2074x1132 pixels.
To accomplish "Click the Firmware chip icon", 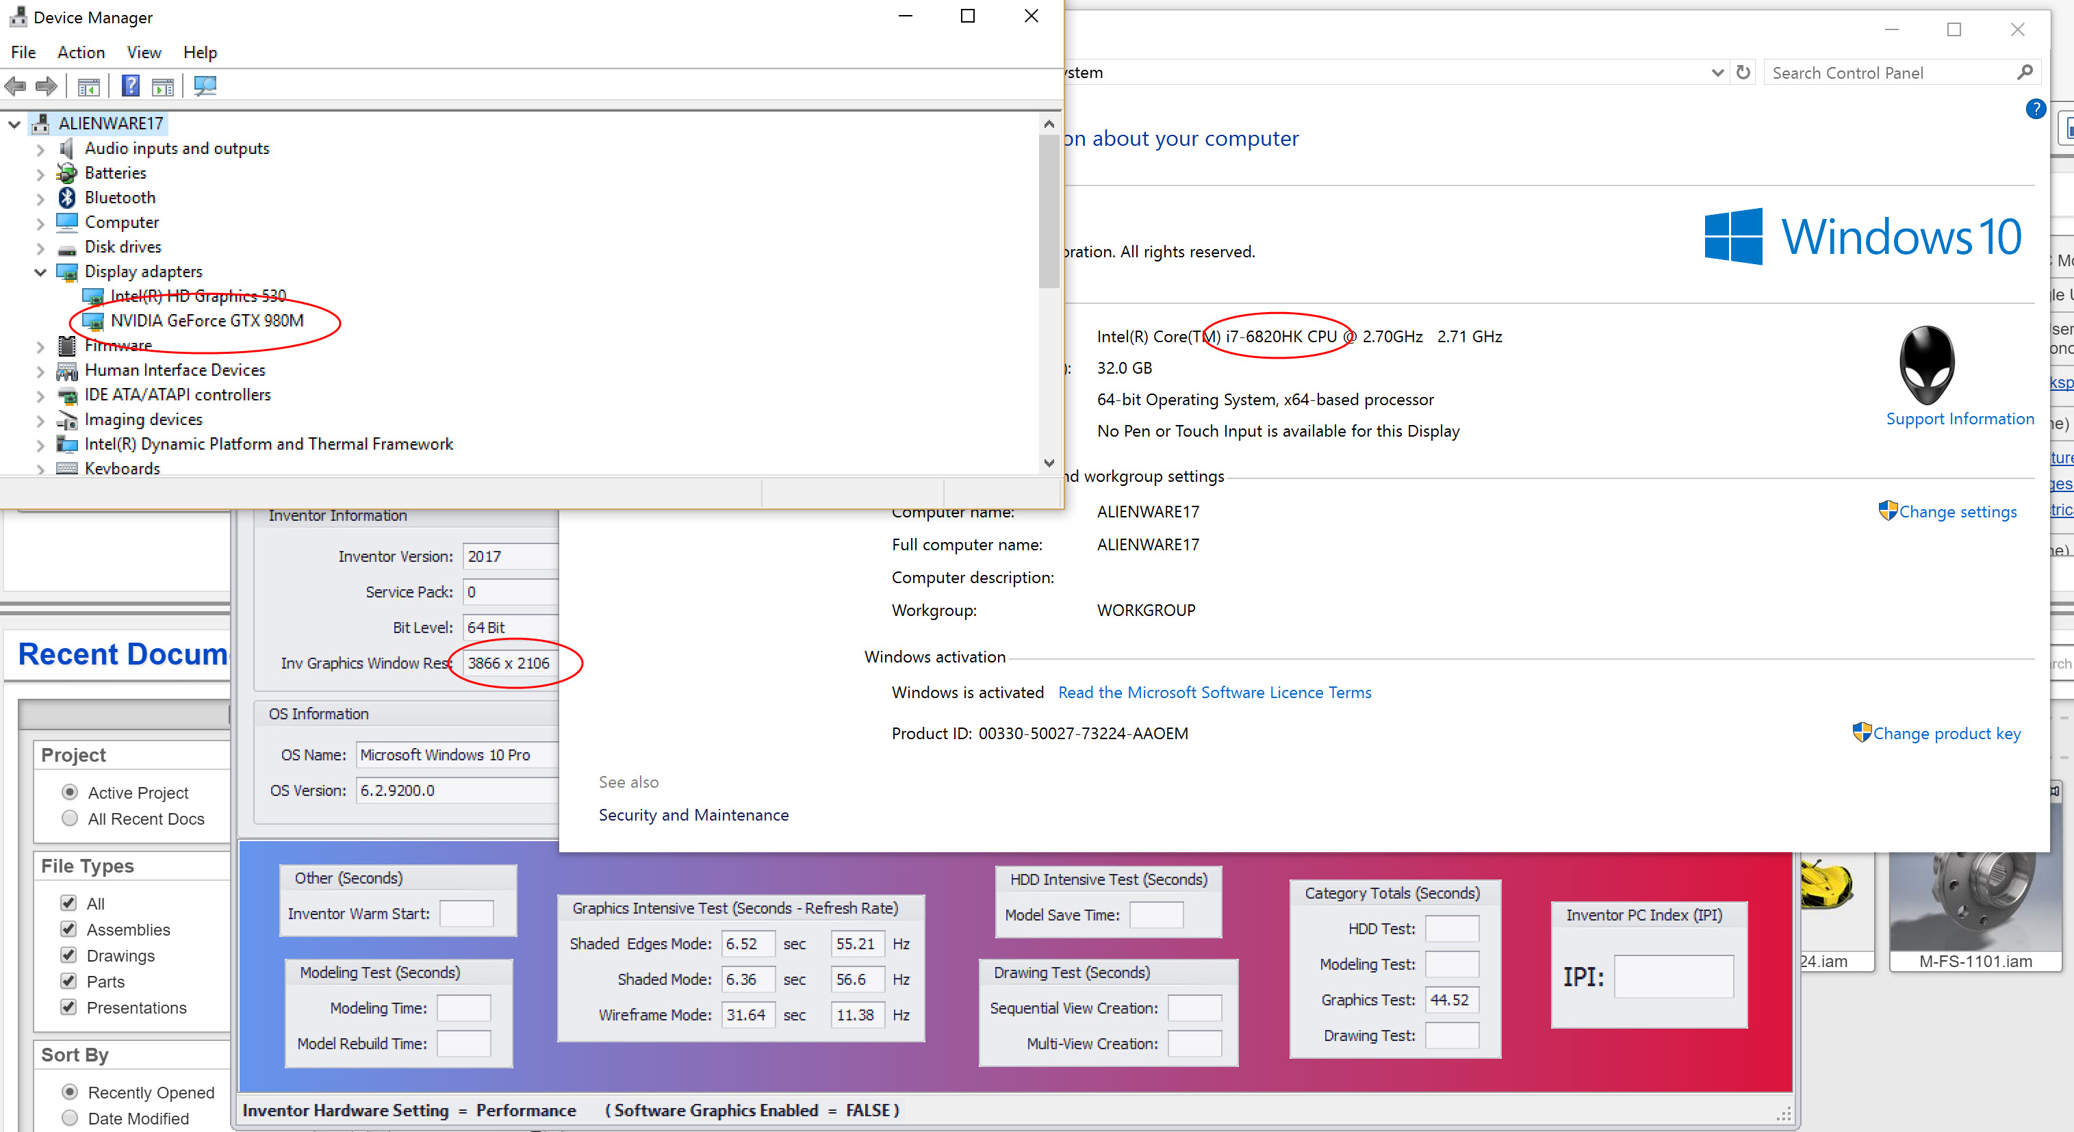I will click(67, 346).
